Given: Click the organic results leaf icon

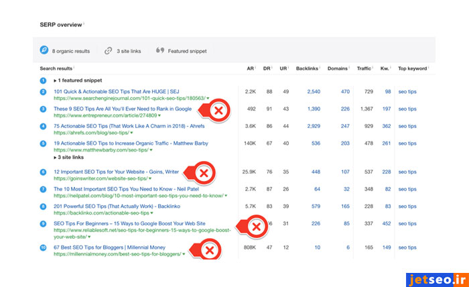Looking at the screenshot, I should pyautogui.click(x=44, y=50).
